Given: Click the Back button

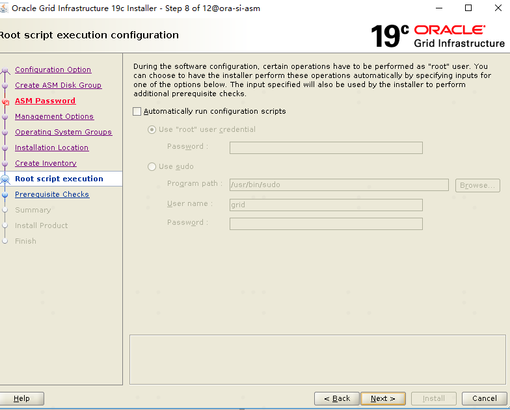Looking at the screenshot, I should pos(337,399).
